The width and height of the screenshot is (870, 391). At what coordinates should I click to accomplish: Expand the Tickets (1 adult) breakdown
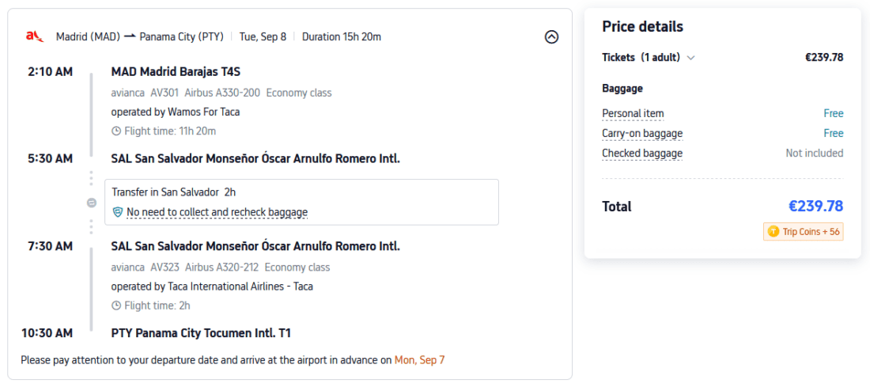coord(690,57)
